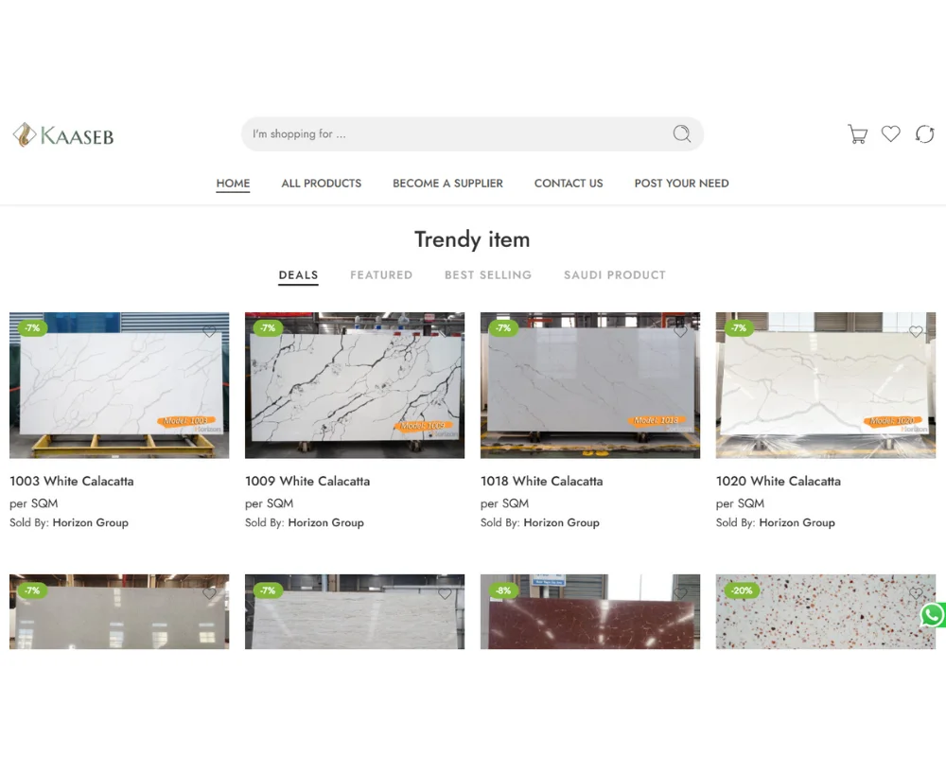Open WhatsApp chat floating icon
The image size is (946, 757).
(933, 615)
